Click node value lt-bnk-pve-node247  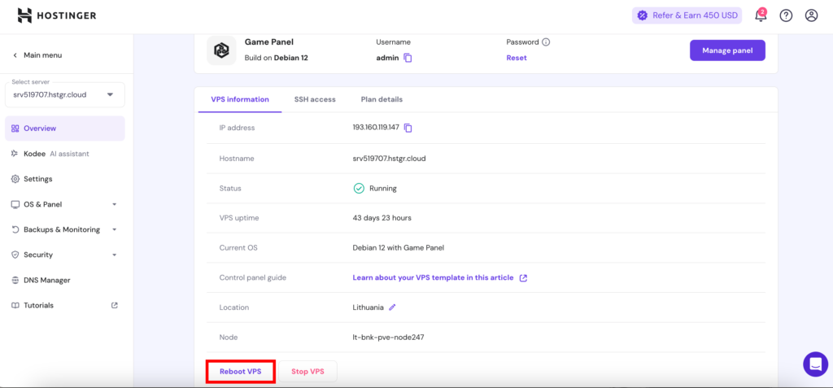[388, 337]
